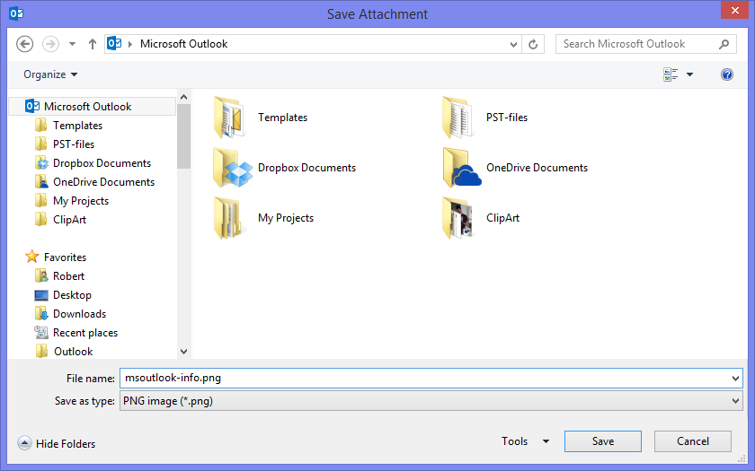Click the search magnifier icon

coord(724,44)
